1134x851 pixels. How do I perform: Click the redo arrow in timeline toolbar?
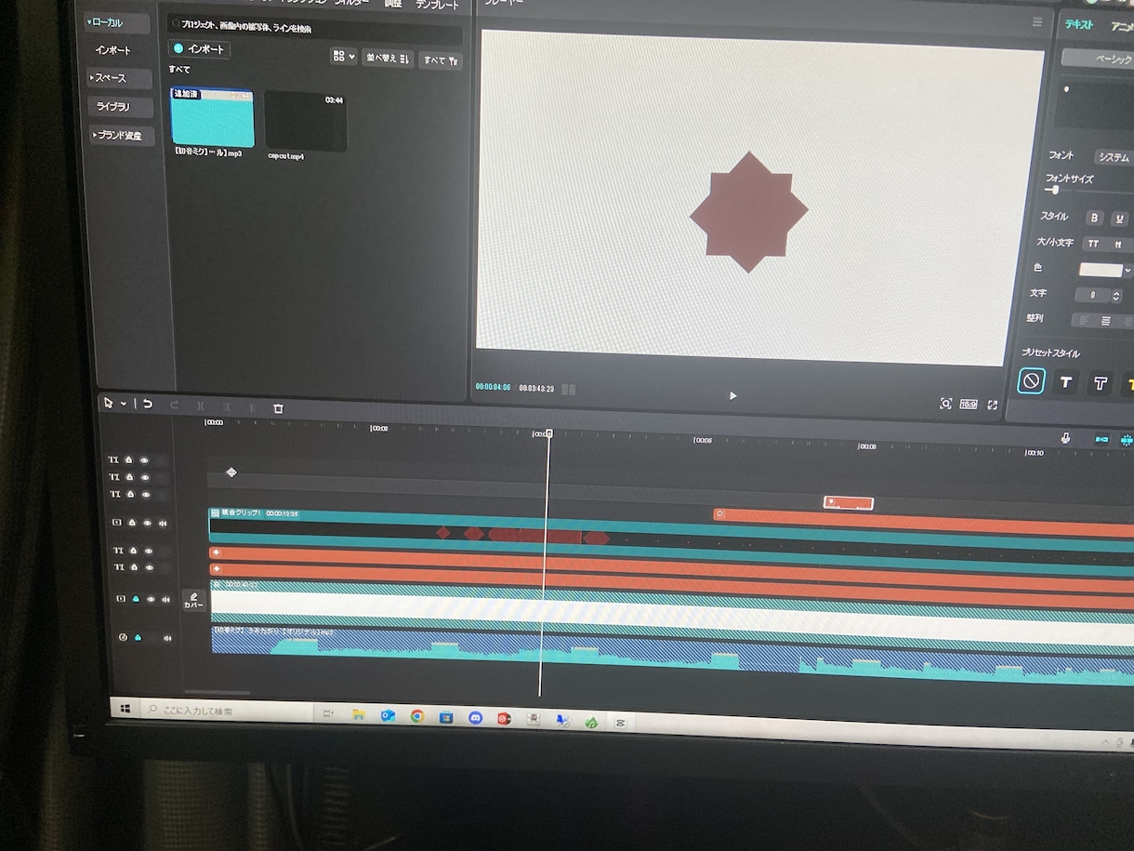[x=174, y=405]
